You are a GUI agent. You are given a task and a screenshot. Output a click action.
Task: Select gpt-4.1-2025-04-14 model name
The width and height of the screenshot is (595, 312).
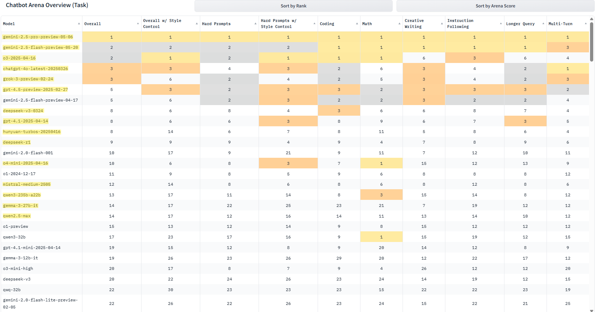click(x=25, y=121)
